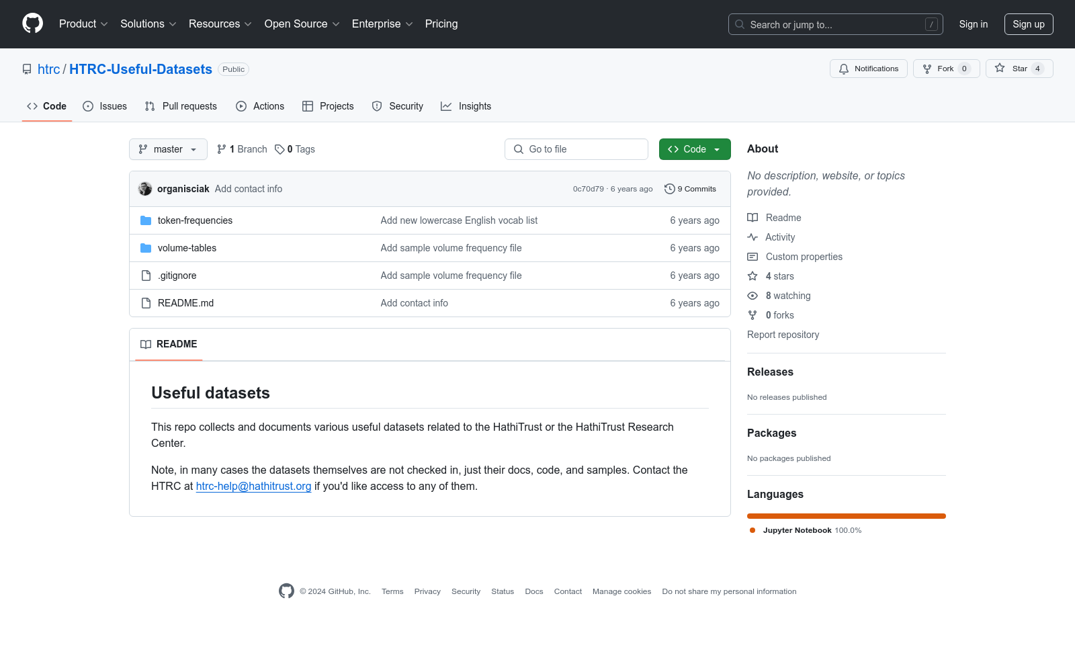
Task: Click the history clock icon by 9 Commits
Action: tap(670, 189)
